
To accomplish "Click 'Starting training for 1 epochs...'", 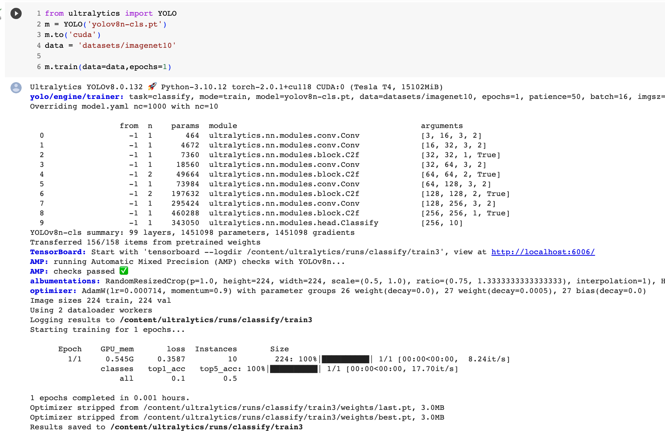I will point(108,330).
